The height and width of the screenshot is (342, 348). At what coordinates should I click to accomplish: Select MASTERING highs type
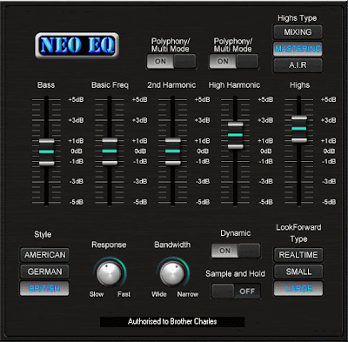click(x=298, y=49)
